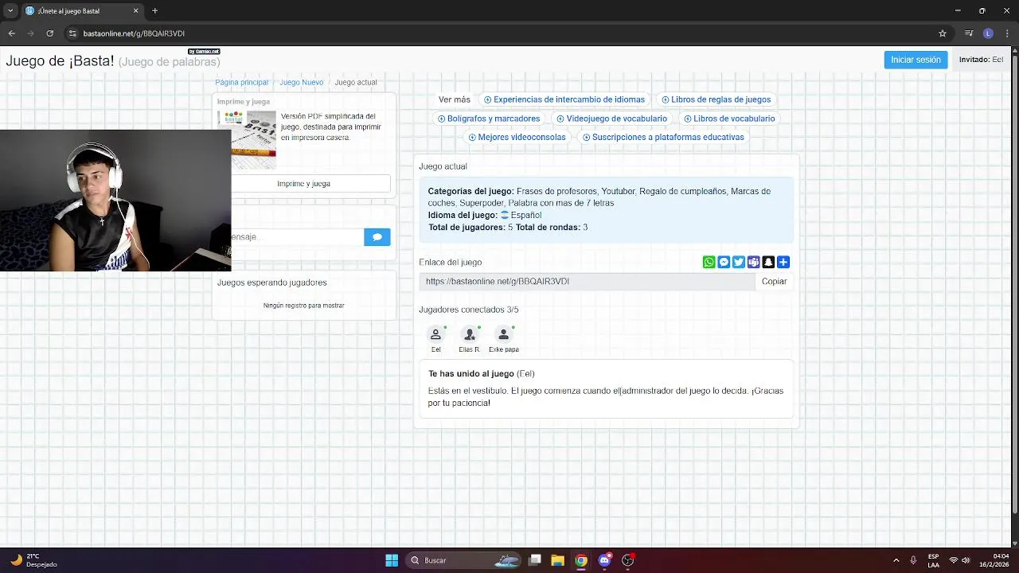Open Videojuego de vocabulario link
The height and width of the screenshot is (573, 1019).
click(611, 119)
